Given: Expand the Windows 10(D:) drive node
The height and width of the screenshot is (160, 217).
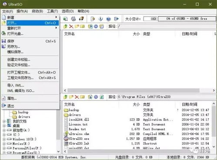Looking at the screenshot, I should [4, 139].
